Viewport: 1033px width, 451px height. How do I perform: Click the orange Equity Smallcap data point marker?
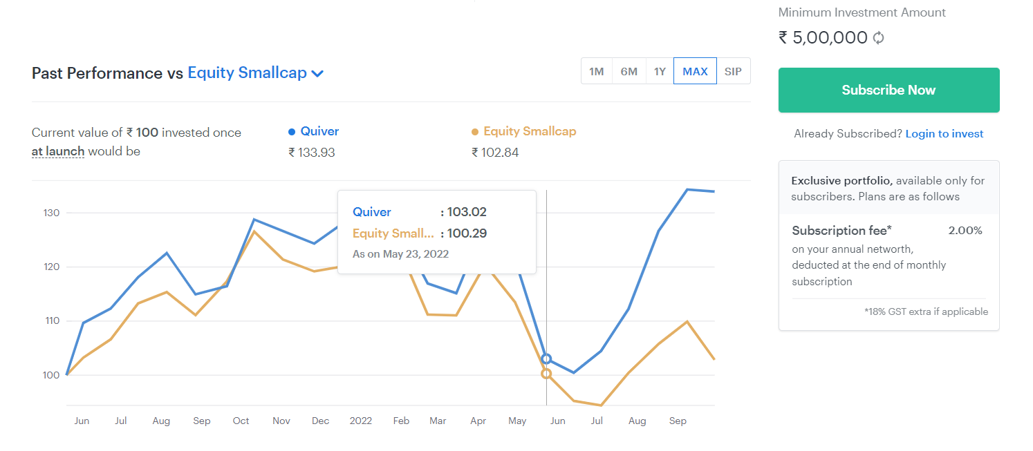[546, 374]
